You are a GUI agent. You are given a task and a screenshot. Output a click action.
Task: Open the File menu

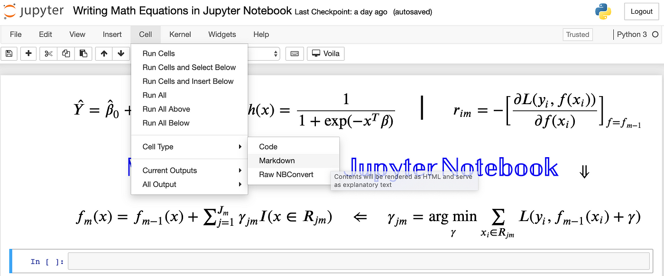click(16, 34)
